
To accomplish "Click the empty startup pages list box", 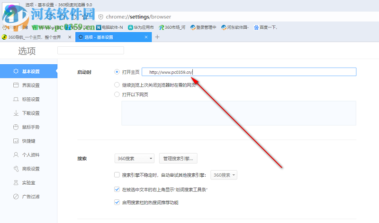I will (x=239, y=113).
